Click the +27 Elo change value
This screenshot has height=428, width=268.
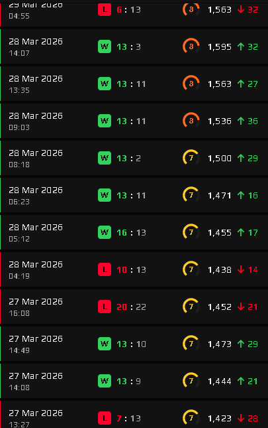(x=253, y=84)
